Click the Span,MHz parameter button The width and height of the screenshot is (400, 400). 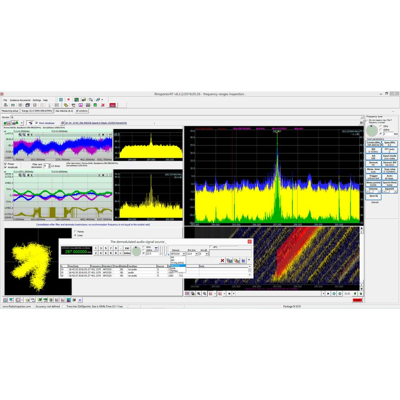pos(390,144)
